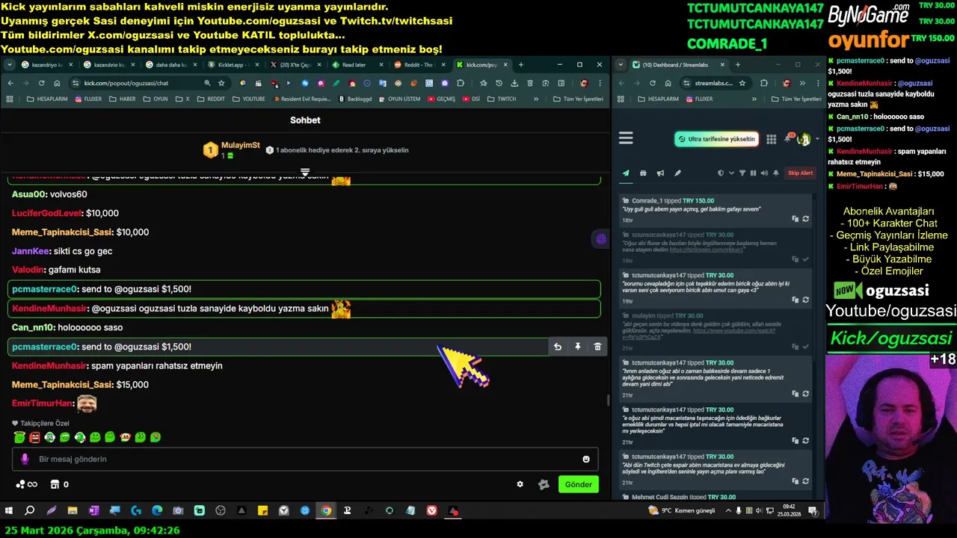Screen dimensions: 957x538
Task: Collapse the pinned gifters bar handle
Action: point(305,173)
